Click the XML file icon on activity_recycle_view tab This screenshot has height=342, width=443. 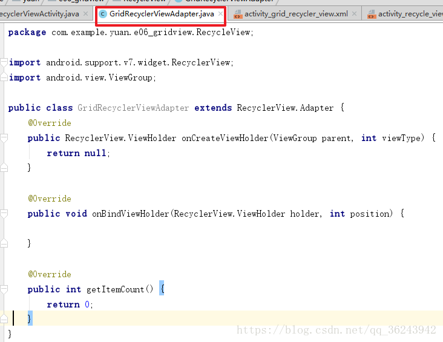click(x=372, y=14)
